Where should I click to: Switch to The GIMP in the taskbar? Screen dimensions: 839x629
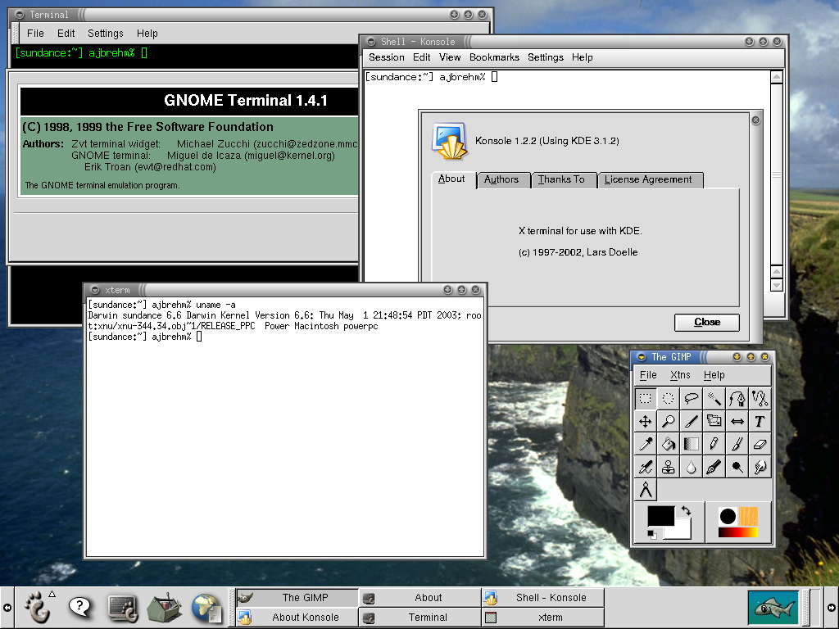(297, 597)
